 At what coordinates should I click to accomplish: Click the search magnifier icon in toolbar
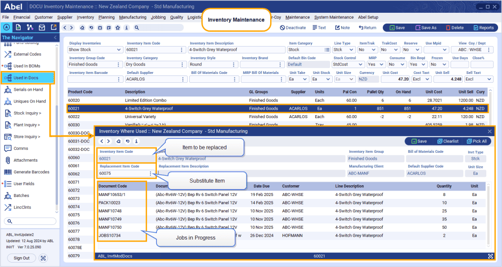click(x=136, y=28)
